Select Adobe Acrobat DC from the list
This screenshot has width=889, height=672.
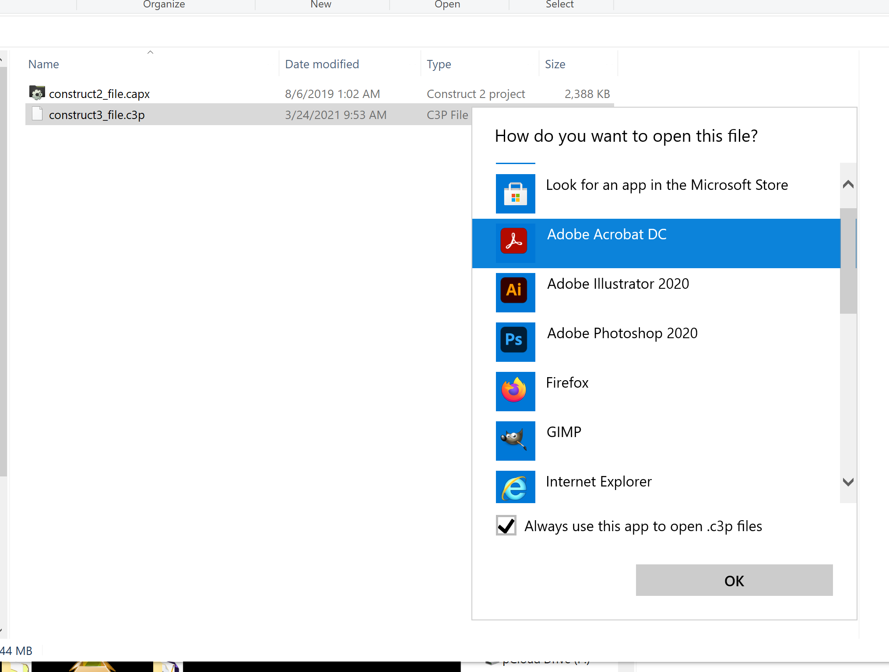click(x=656, y=243)
